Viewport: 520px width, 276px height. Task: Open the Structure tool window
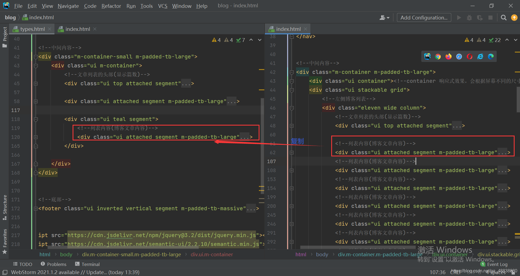tap(5, 207)
